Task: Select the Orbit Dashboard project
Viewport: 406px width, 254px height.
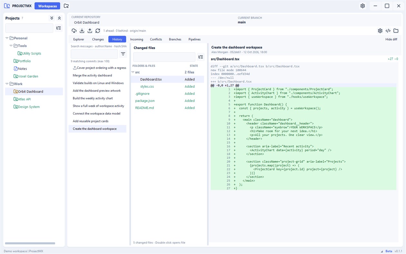Action: 34,91
